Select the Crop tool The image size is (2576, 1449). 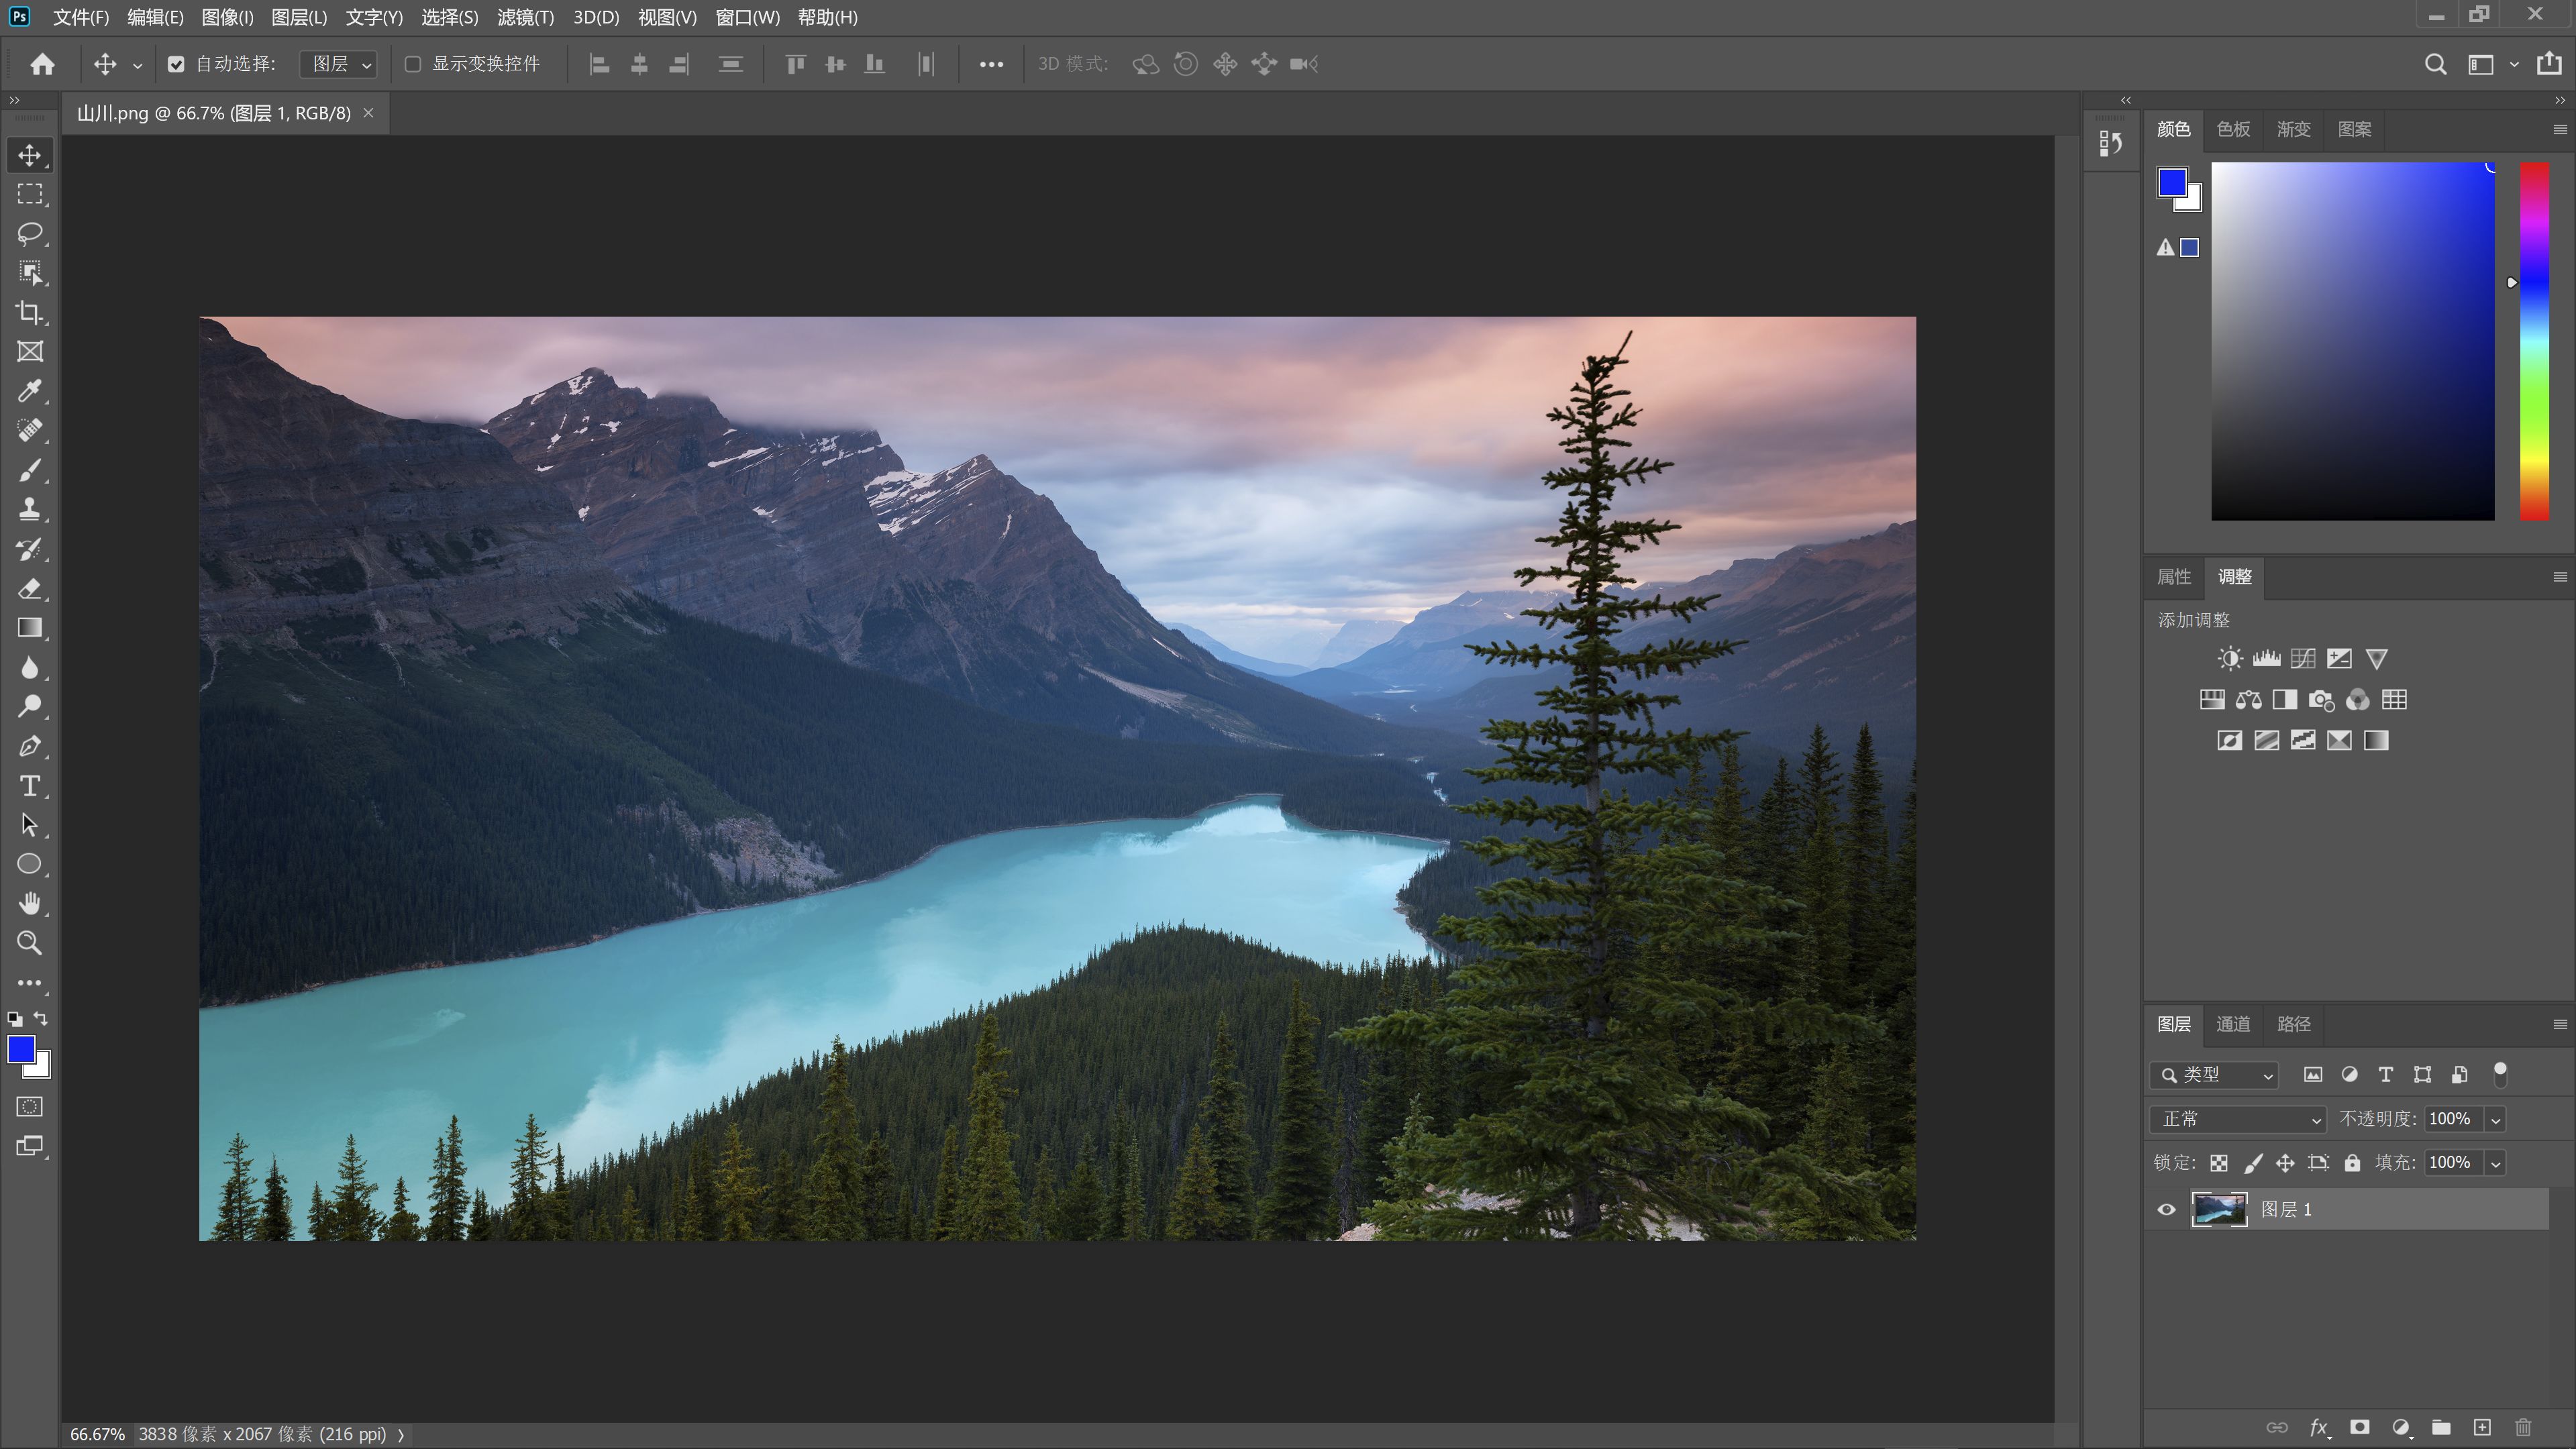(30, 312)
